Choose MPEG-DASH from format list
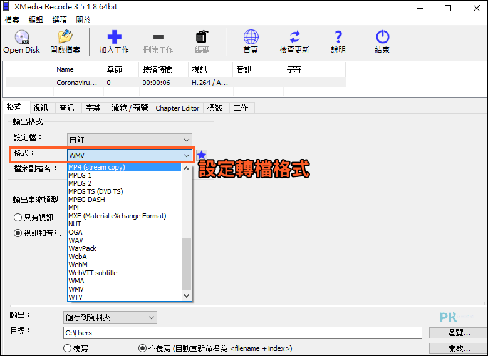Image resolution: width=488 pixels, height=356 pixels. [124, 200]
